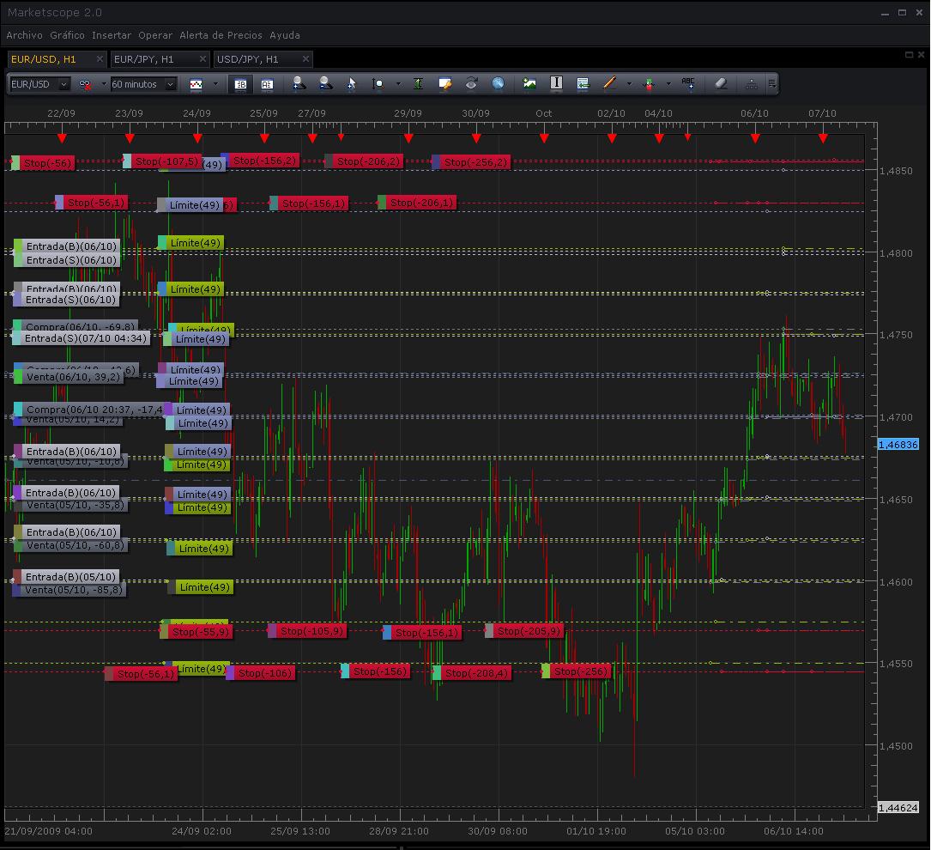Click the bottom price tag 1,44624

898,808
